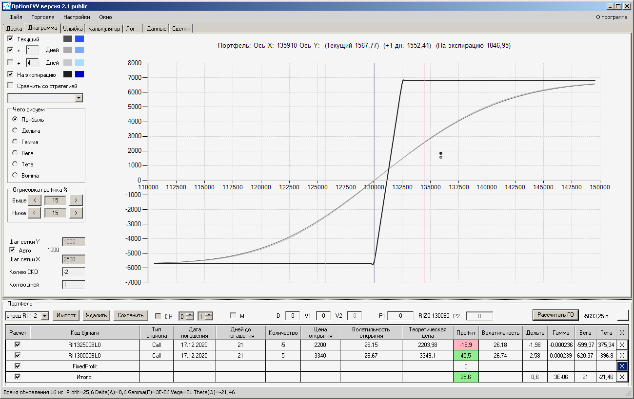Click the V1 input field
This screenshot has height=399, width=634.
tap(323, 316)
